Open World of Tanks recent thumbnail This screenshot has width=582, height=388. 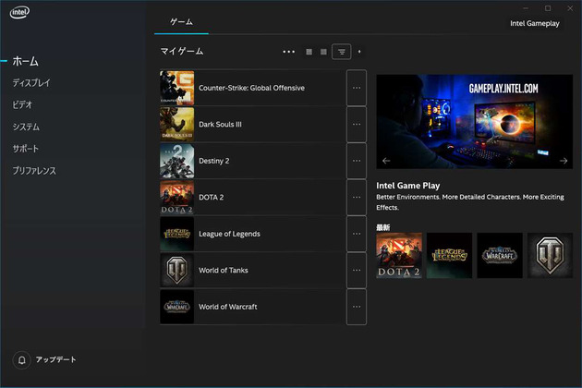550,256
